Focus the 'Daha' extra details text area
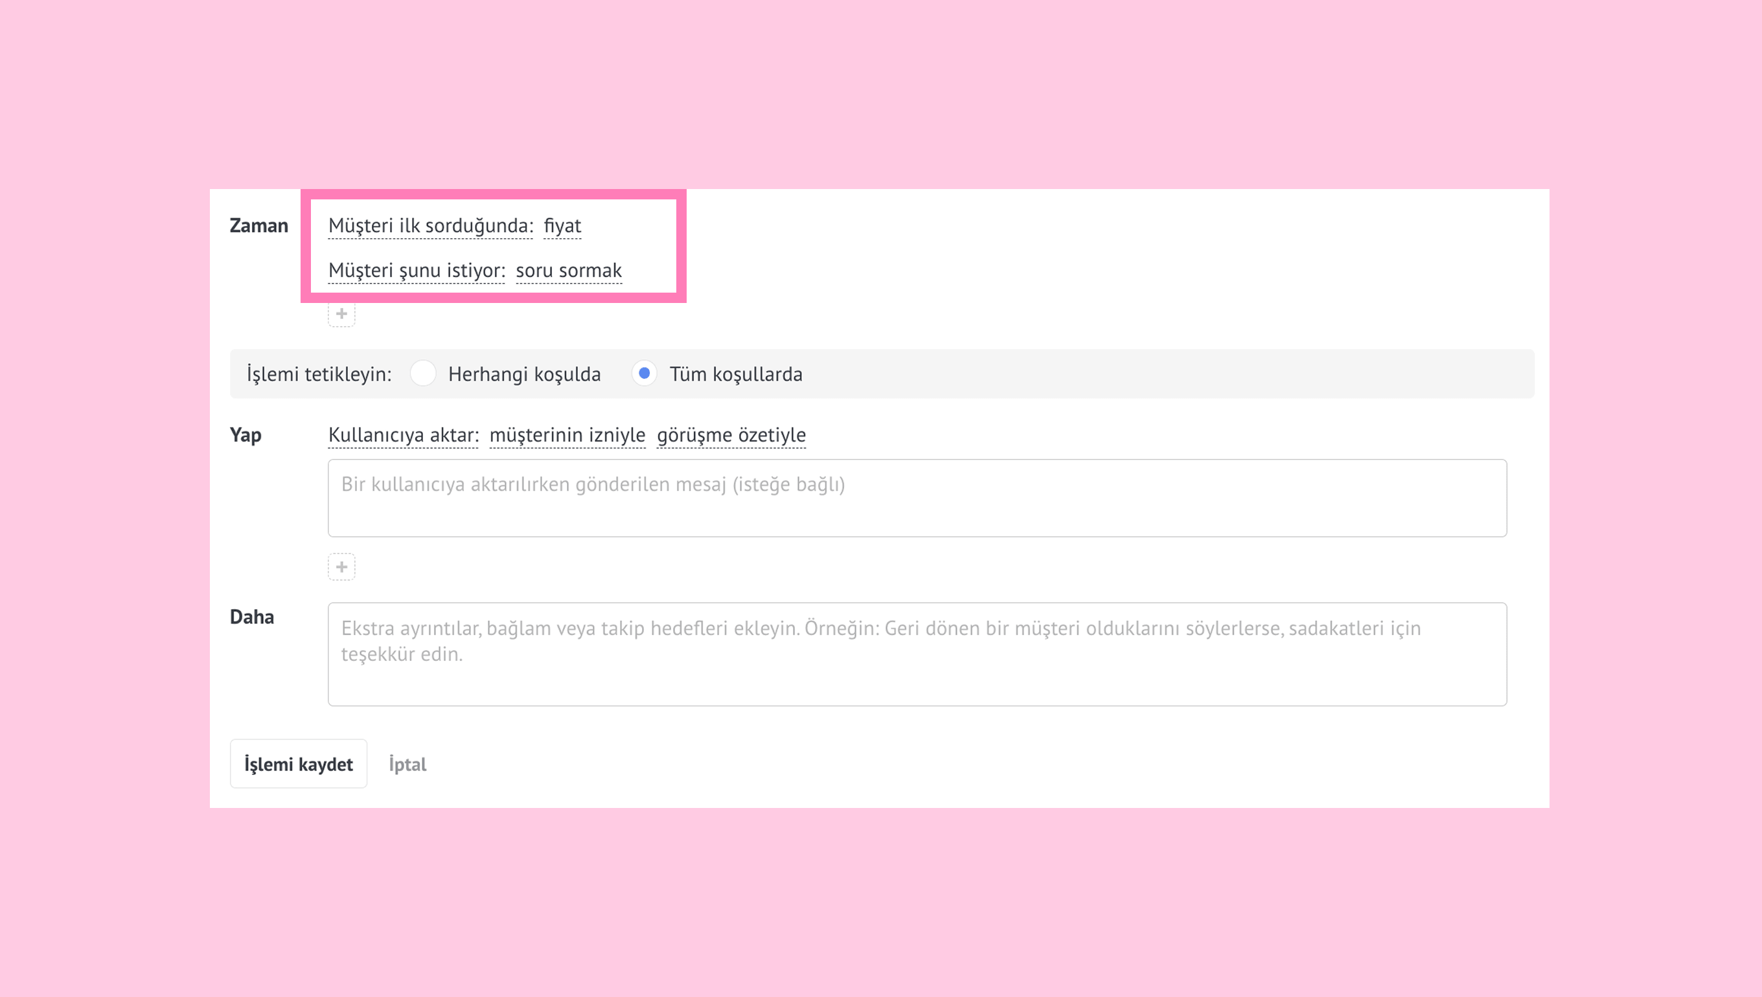1762x997 pixels. point(917,654)
